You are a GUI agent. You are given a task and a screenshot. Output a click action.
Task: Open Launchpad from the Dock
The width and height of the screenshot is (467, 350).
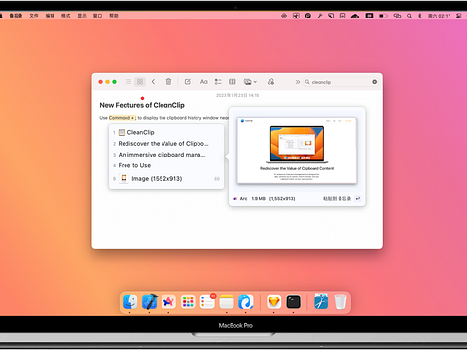click(x=188, y=302)
